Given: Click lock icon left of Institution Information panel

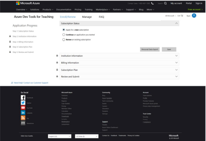Looking at the screenshot, I should [57, 55].
